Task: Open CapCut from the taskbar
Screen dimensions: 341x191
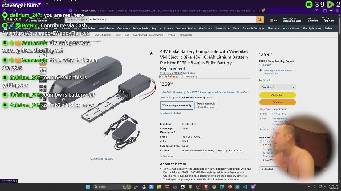Action: 183,187
